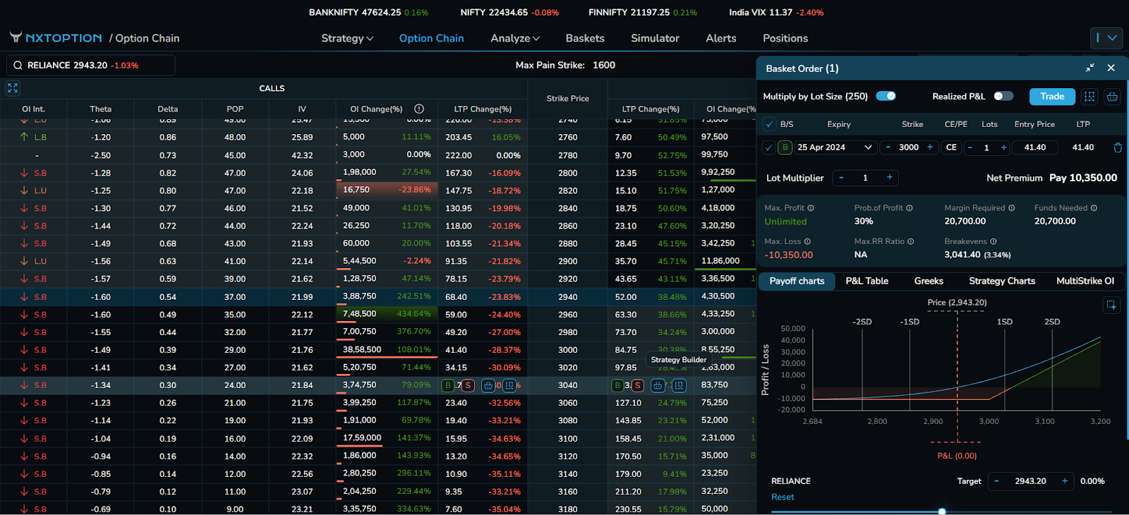The height and width of the screenshot is (515, 1129).
Task: Click Funds Needed info icon
Action: 1094,208
